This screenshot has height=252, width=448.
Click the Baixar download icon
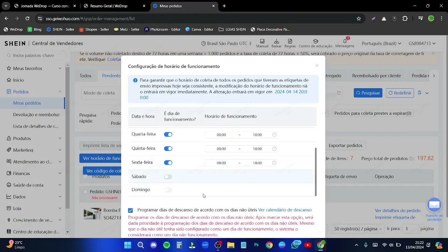coord(276,41)
